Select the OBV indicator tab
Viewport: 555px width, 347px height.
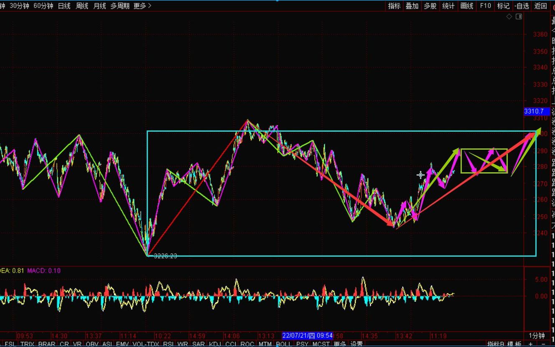92,344
